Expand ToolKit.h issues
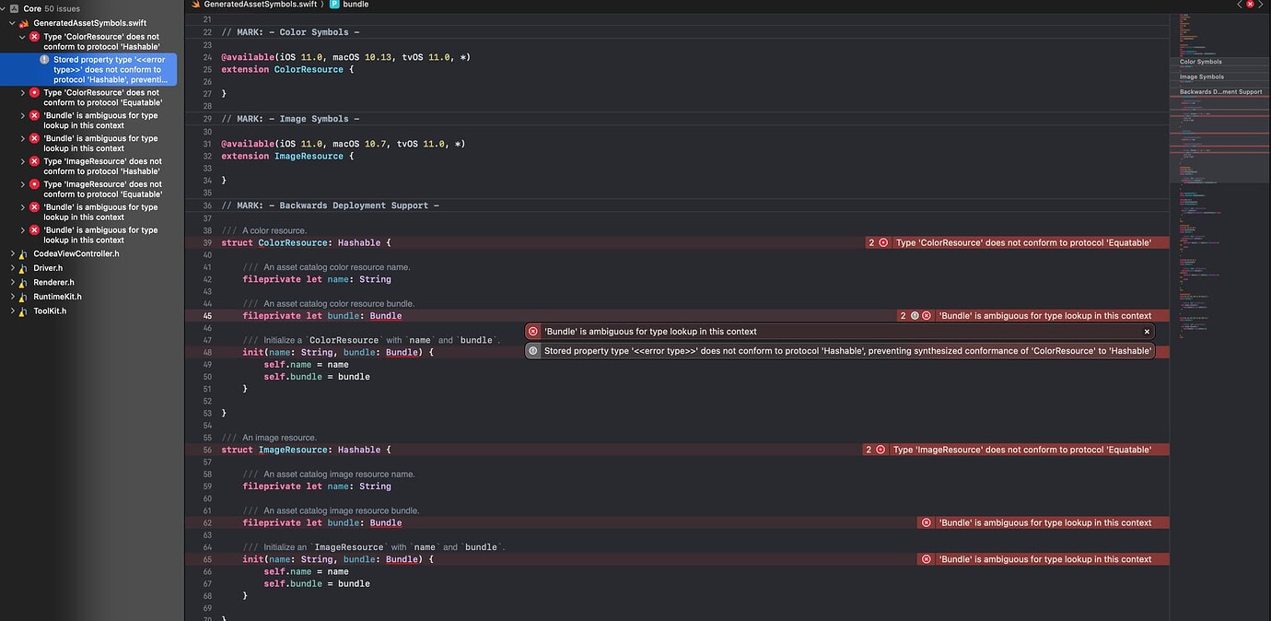 (13, 310)
